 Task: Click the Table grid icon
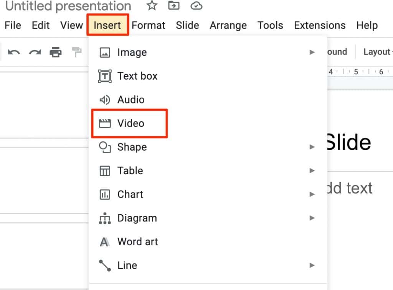(105, 171)
